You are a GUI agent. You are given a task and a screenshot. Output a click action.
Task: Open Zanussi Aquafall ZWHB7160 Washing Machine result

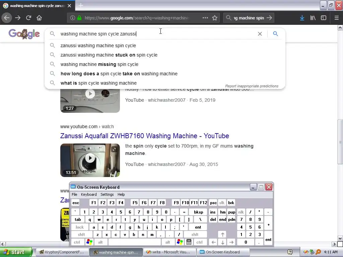click(x=145, y=136)
